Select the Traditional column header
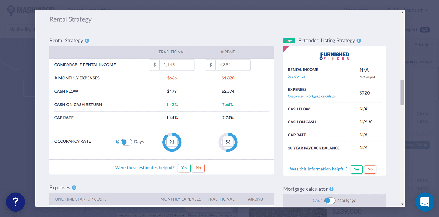The height and width of the screenshot is (217, 439). (x=172, y=52)
